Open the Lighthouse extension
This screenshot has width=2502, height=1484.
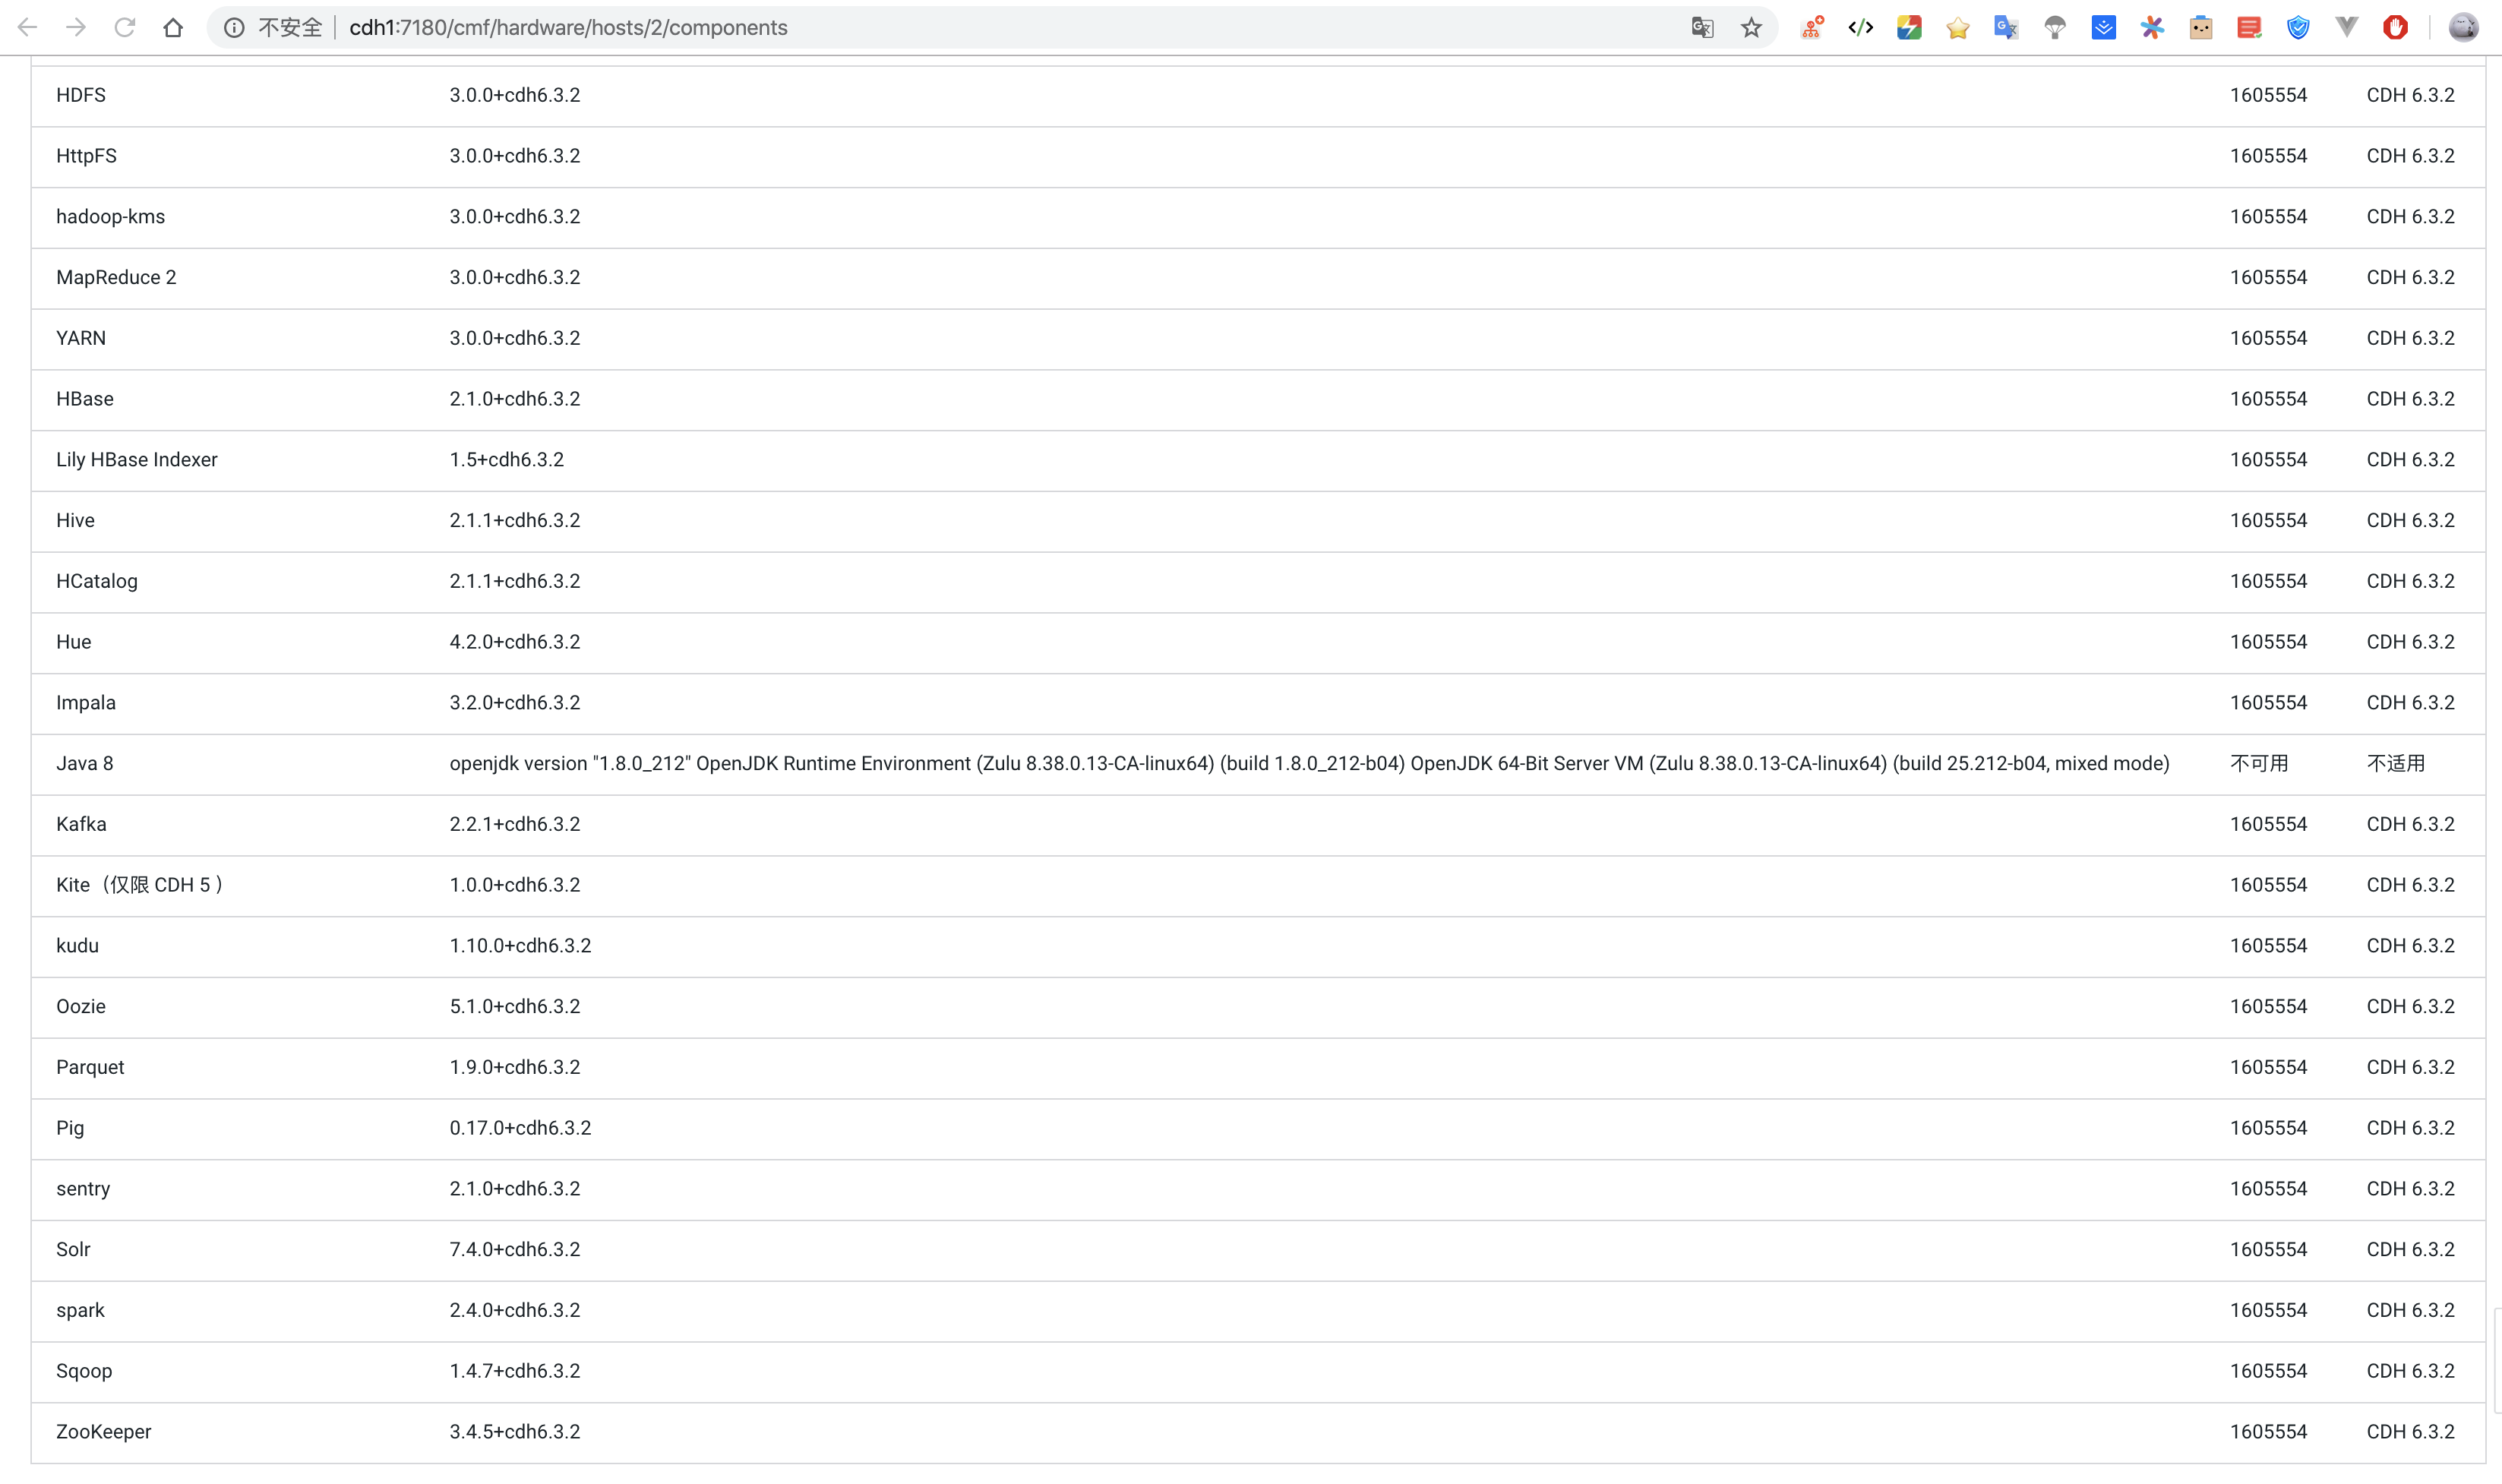[x=1910, y=27]
